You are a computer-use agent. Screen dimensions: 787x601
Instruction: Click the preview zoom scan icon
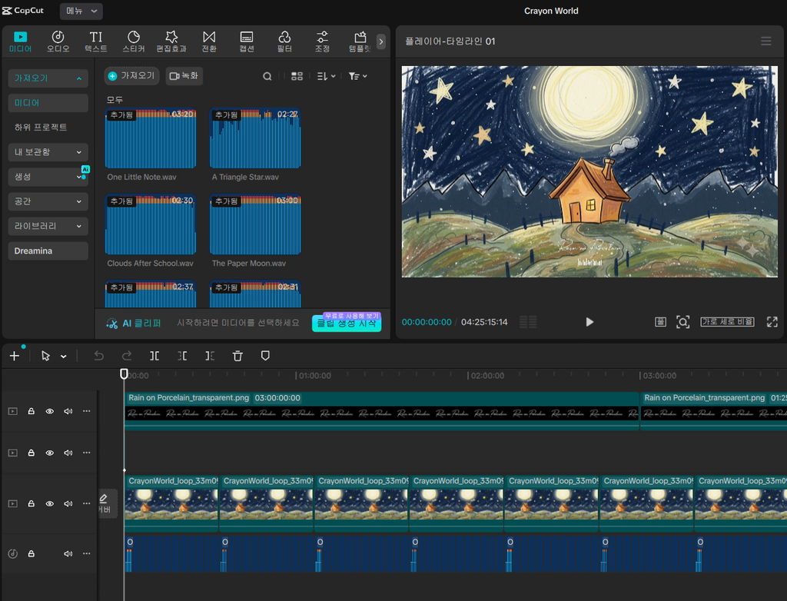(683, 322)
